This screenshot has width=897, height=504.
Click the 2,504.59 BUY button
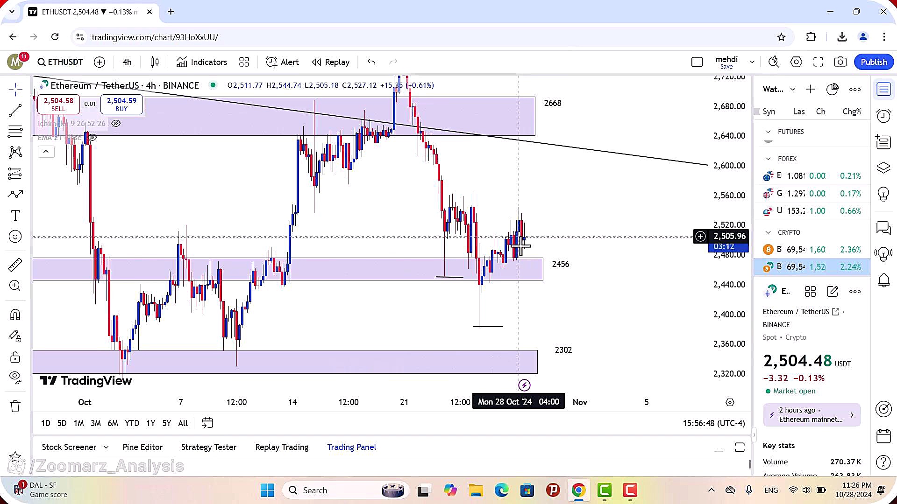point(121,104)
